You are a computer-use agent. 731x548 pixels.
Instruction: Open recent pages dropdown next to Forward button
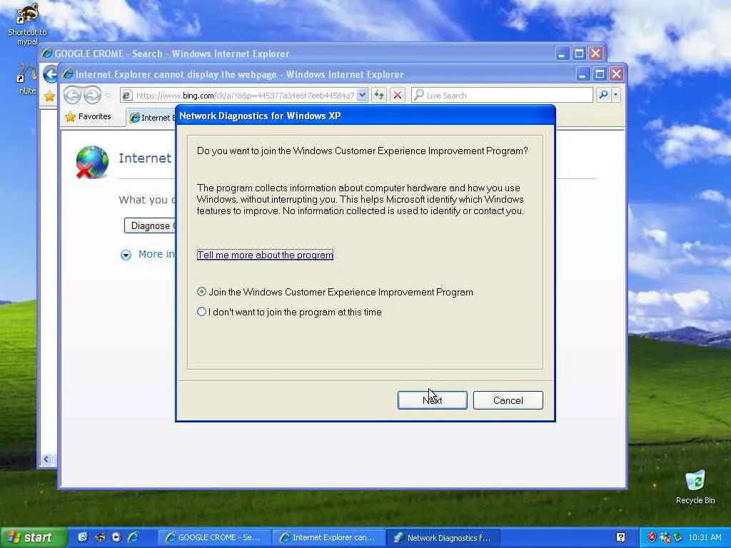click(x=109, y=95)
